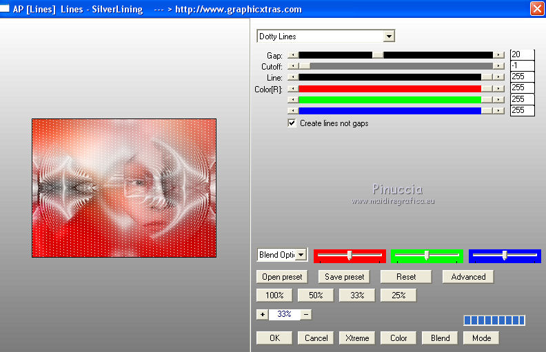Image resolution: width=546 pixels, height=352 pixels.
Task: Click the Color button
Action: [398, 338]
